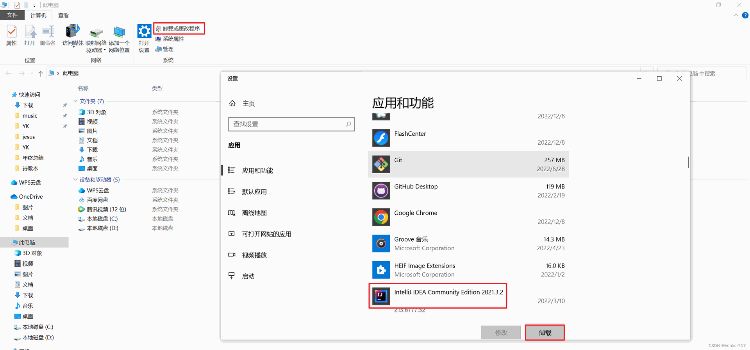This screenshot has width=750, height=350.
Task: Select 百度网盘 in file list
Action: pyautogui.click(x=93, y=200)
